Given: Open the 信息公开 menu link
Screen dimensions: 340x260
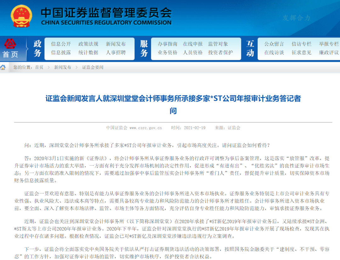Looking at the screenshot, I should tap(61, 44).
